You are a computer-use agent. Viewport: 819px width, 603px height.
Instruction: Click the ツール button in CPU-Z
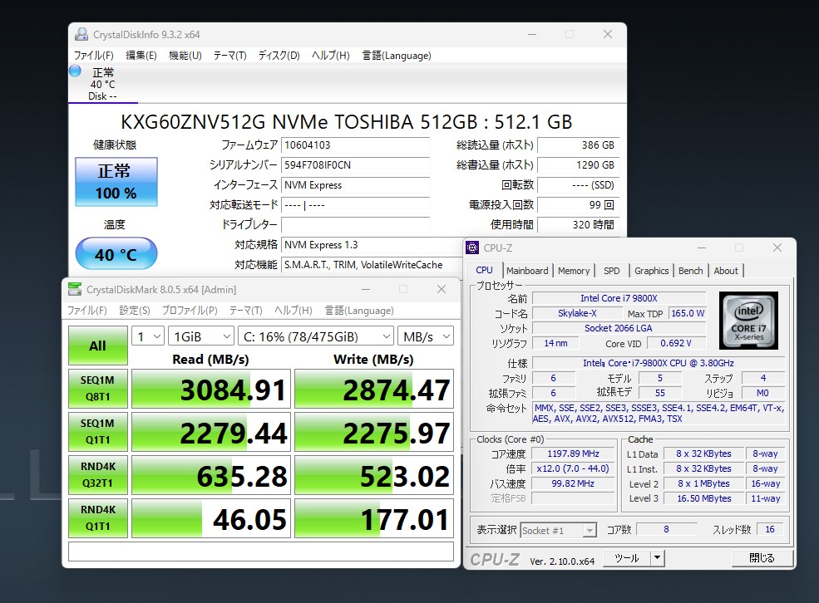[x=627, y=558]
